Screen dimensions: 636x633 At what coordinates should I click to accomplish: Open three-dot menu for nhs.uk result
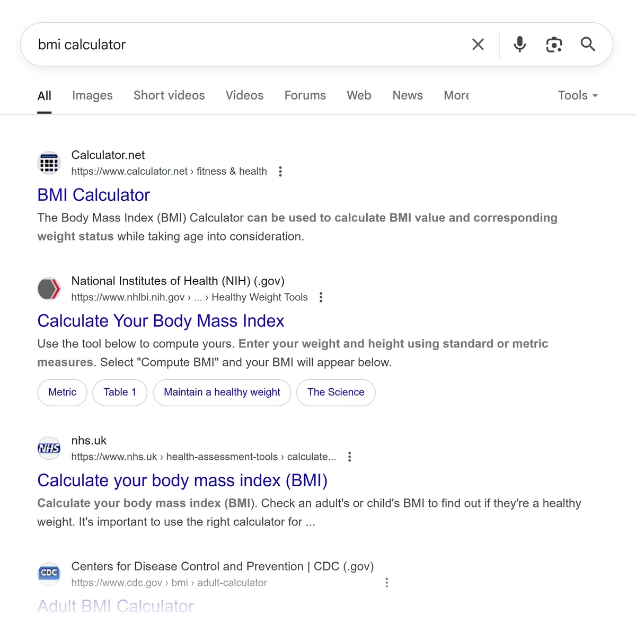click(x=349, y=457)
